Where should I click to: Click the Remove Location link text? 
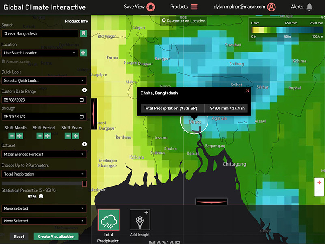click(x=18, y=62)
